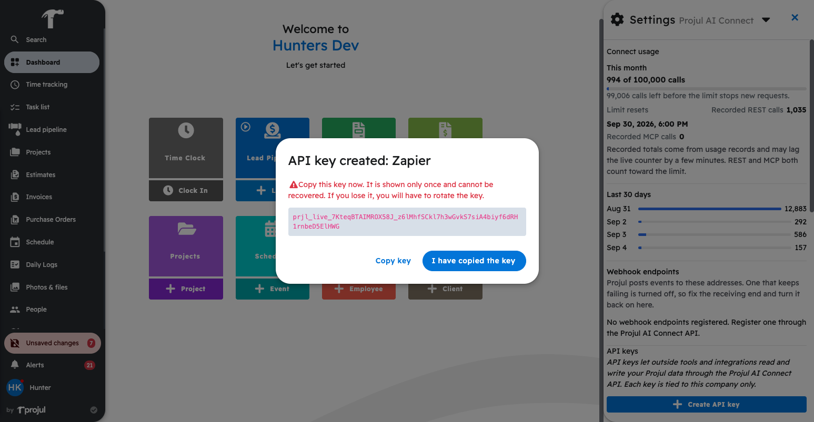The image size is (814, 422).
Task: Click the 'Last 30 days' heading
Action: pyautogui.click(x=629, y=194)
